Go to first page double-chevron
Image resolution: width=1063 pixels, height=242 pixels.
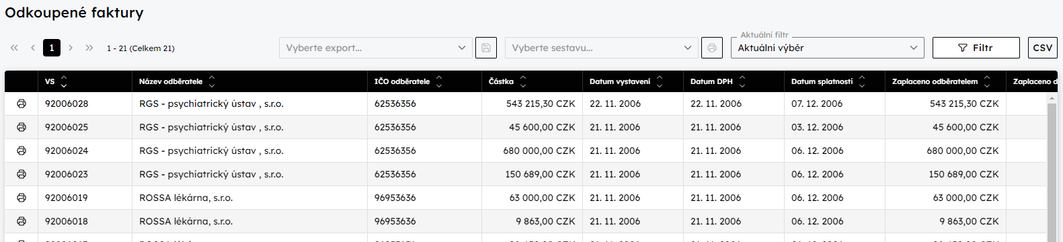click(x=14, y=48)
